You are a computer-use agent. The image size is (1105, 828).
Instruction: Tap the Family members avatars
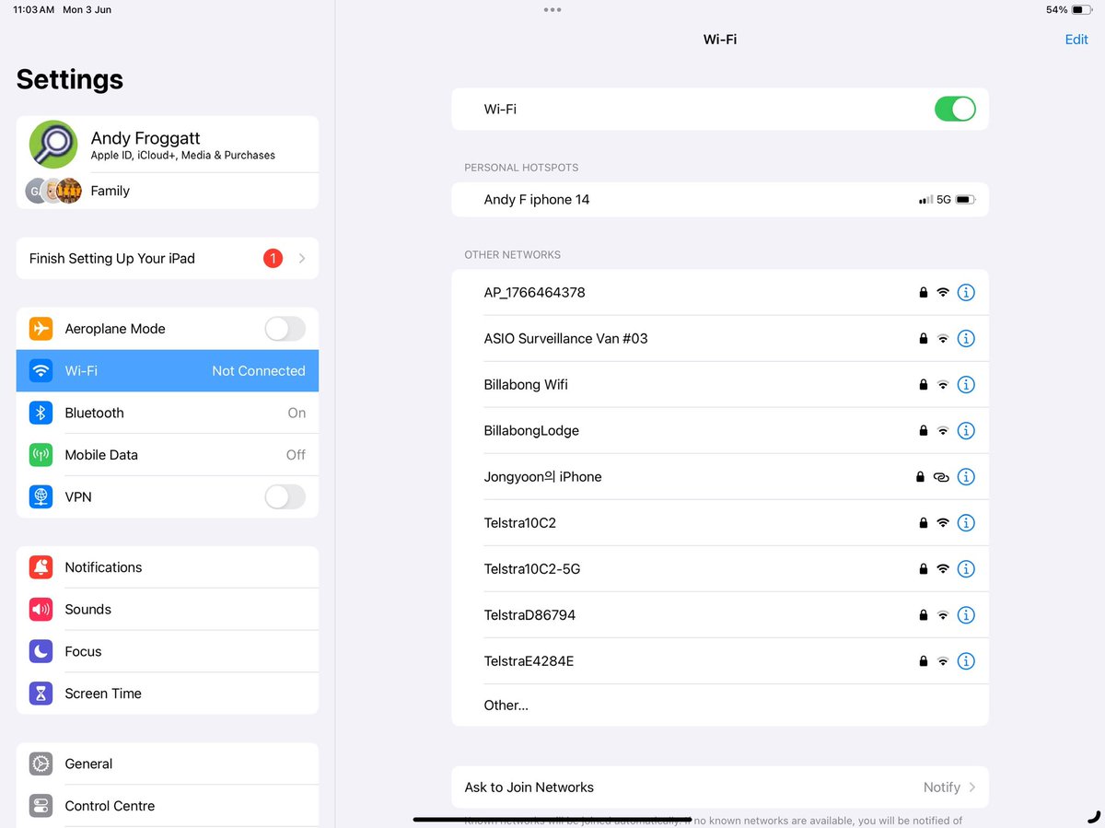point(53,191)
